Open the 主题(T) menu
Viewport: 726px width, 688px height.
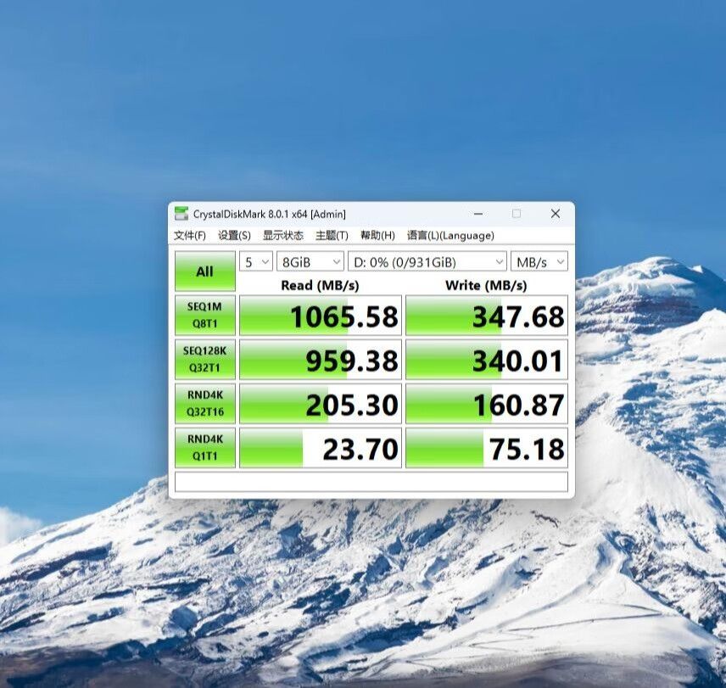click(332, 235)
